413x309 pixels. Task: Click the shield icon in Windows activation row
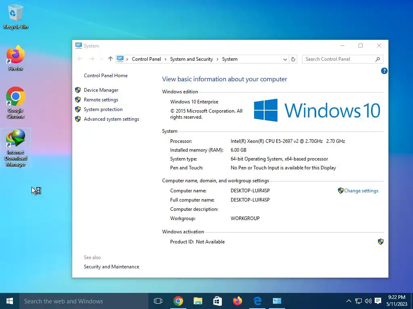coord(381,241)
